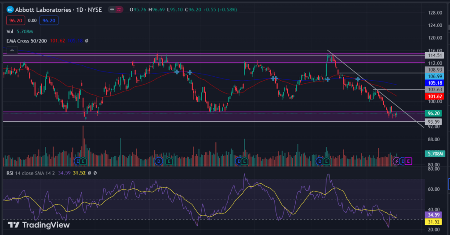Click the upcoming D dividend marker beside lightning icon
The image size is (450, 235).
click(x=403, y=161)
